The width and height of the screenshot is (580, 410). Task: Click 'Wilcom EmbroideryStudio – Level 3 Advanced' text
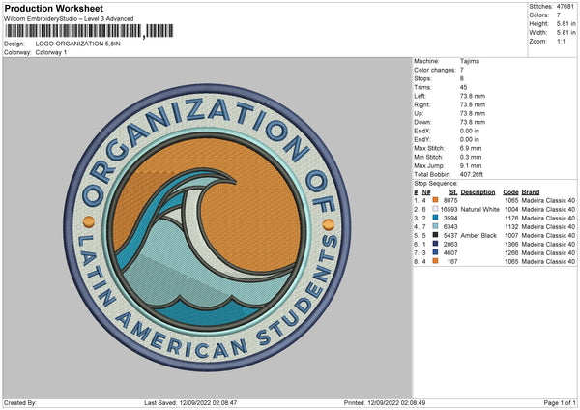(69, 19)
